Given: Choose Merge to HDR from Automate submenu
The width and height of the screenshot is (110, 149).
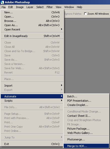Looking at the screenshot, I should [86, 146].
